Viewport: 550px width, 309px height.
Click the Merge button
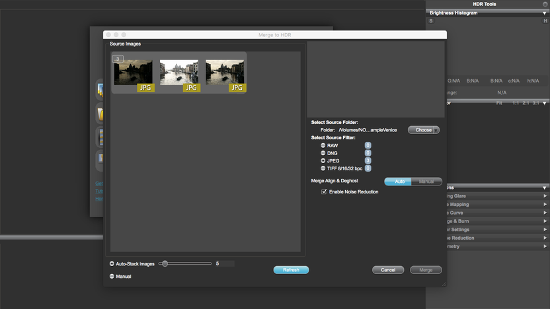(426, 270)
